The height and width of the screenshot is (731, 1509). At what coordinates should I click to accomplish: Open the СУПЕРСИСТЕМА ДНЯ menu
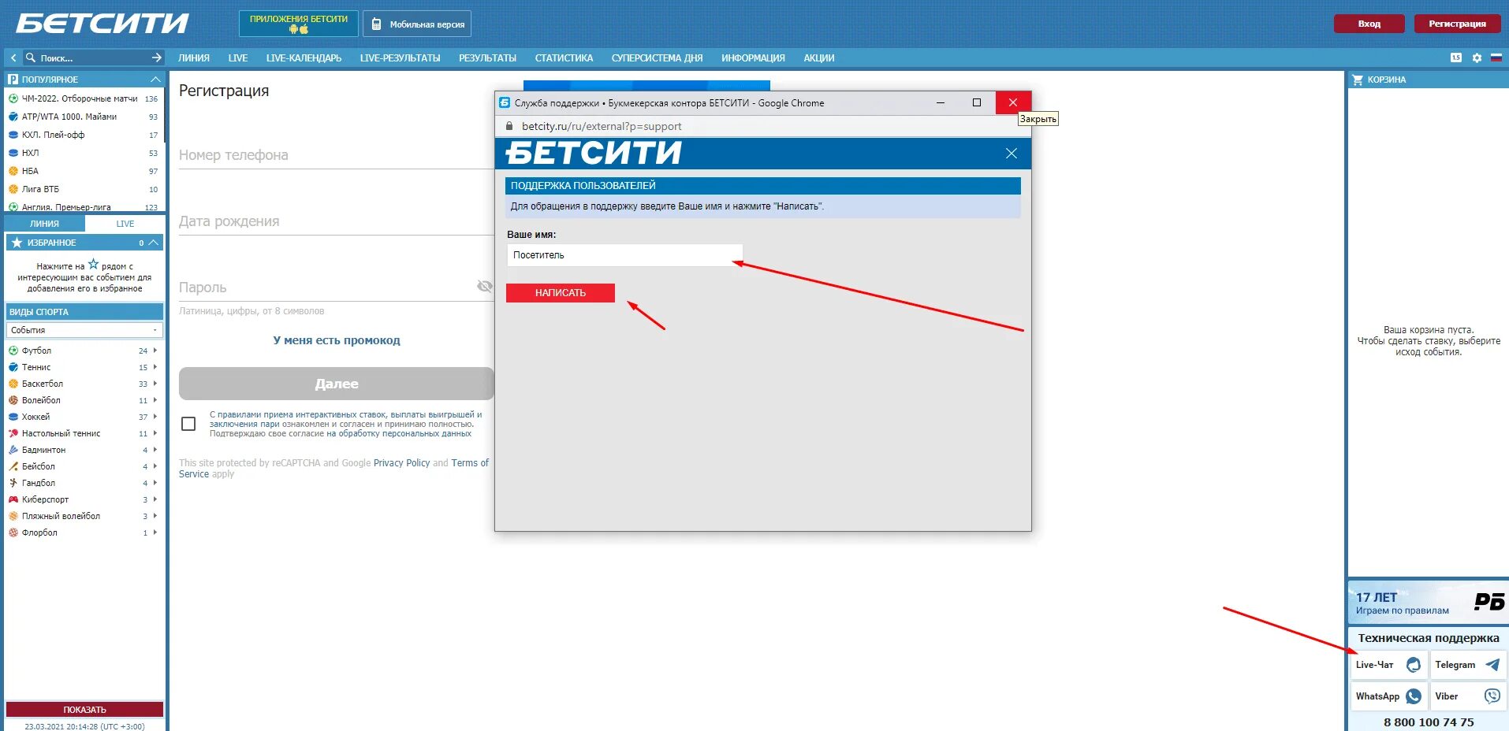[657, 58]
